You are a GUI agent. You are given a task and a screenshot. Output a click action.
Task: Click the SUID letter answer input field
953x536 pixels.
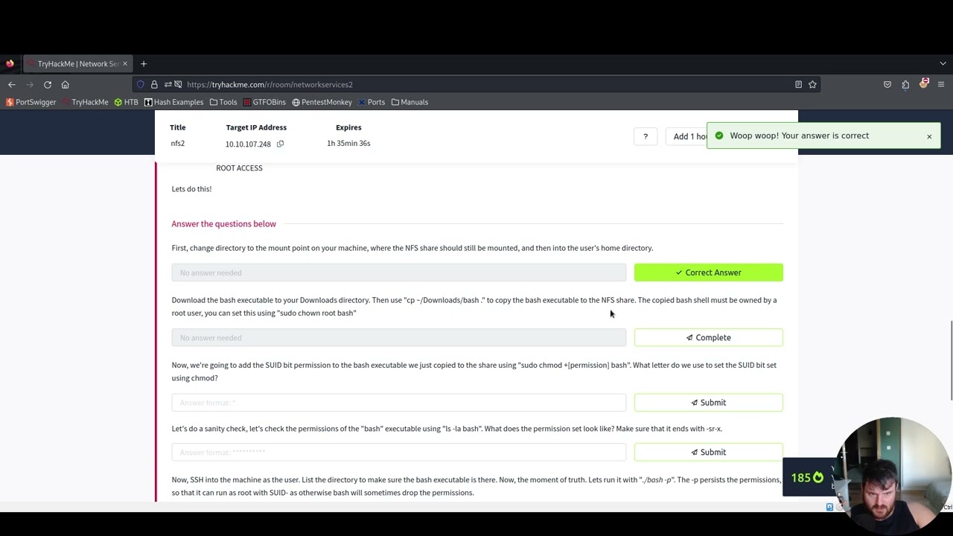(399, 403)
